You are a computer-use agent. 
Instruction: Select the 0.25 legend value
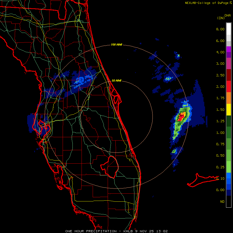pyautogui.click(x=220, y=167)
